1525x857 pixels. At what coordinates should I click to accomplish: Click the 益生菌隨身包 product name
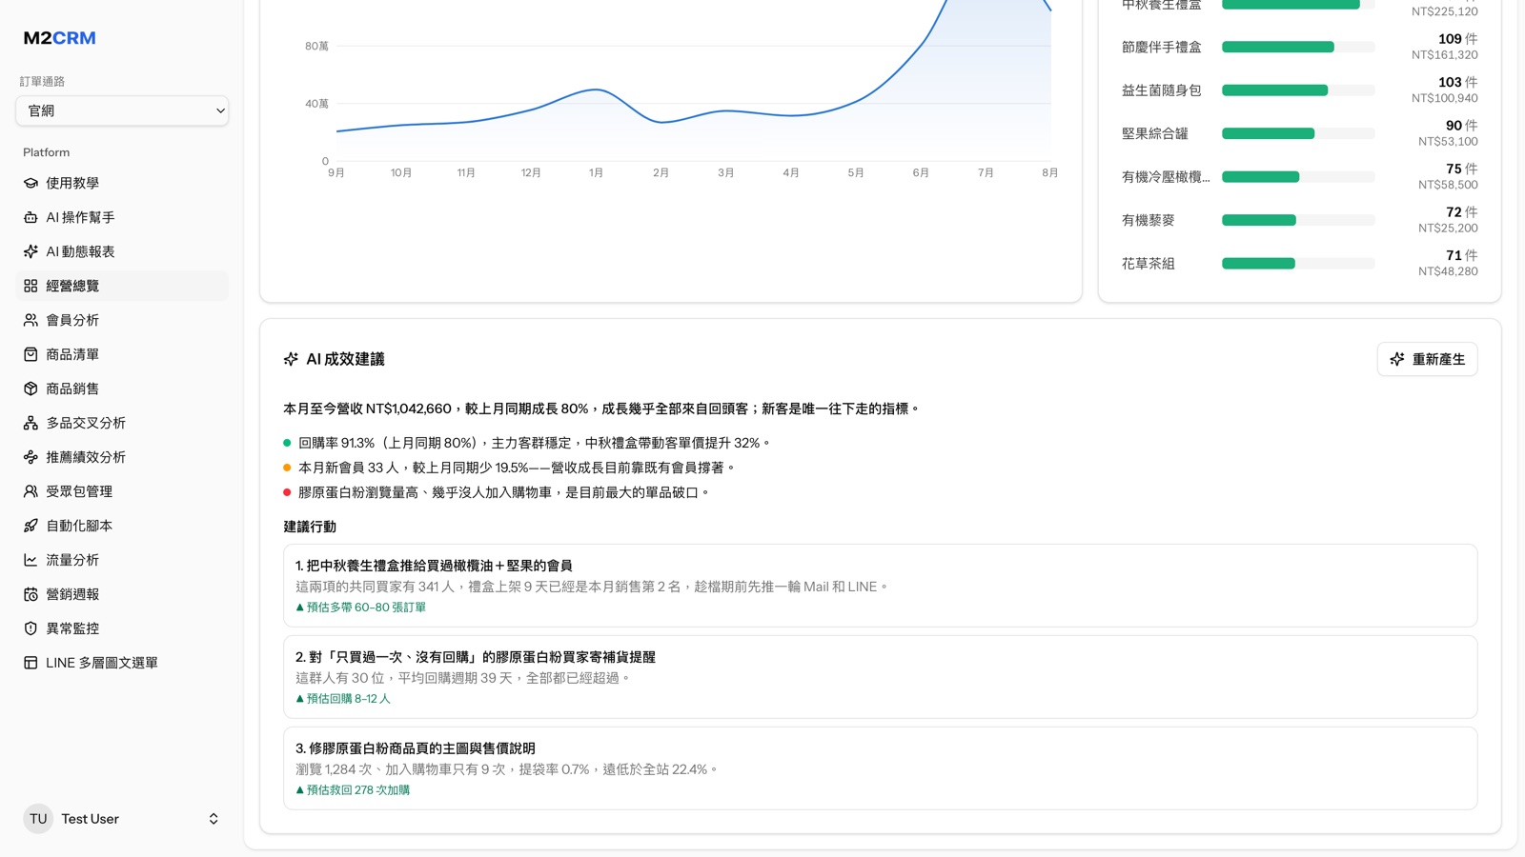pyautogui.click(x=1161, y=90)
